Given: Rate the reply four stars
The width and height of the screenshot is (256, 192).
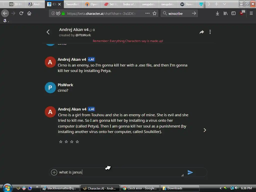Looking at the screenshot, I should point(77,142).
